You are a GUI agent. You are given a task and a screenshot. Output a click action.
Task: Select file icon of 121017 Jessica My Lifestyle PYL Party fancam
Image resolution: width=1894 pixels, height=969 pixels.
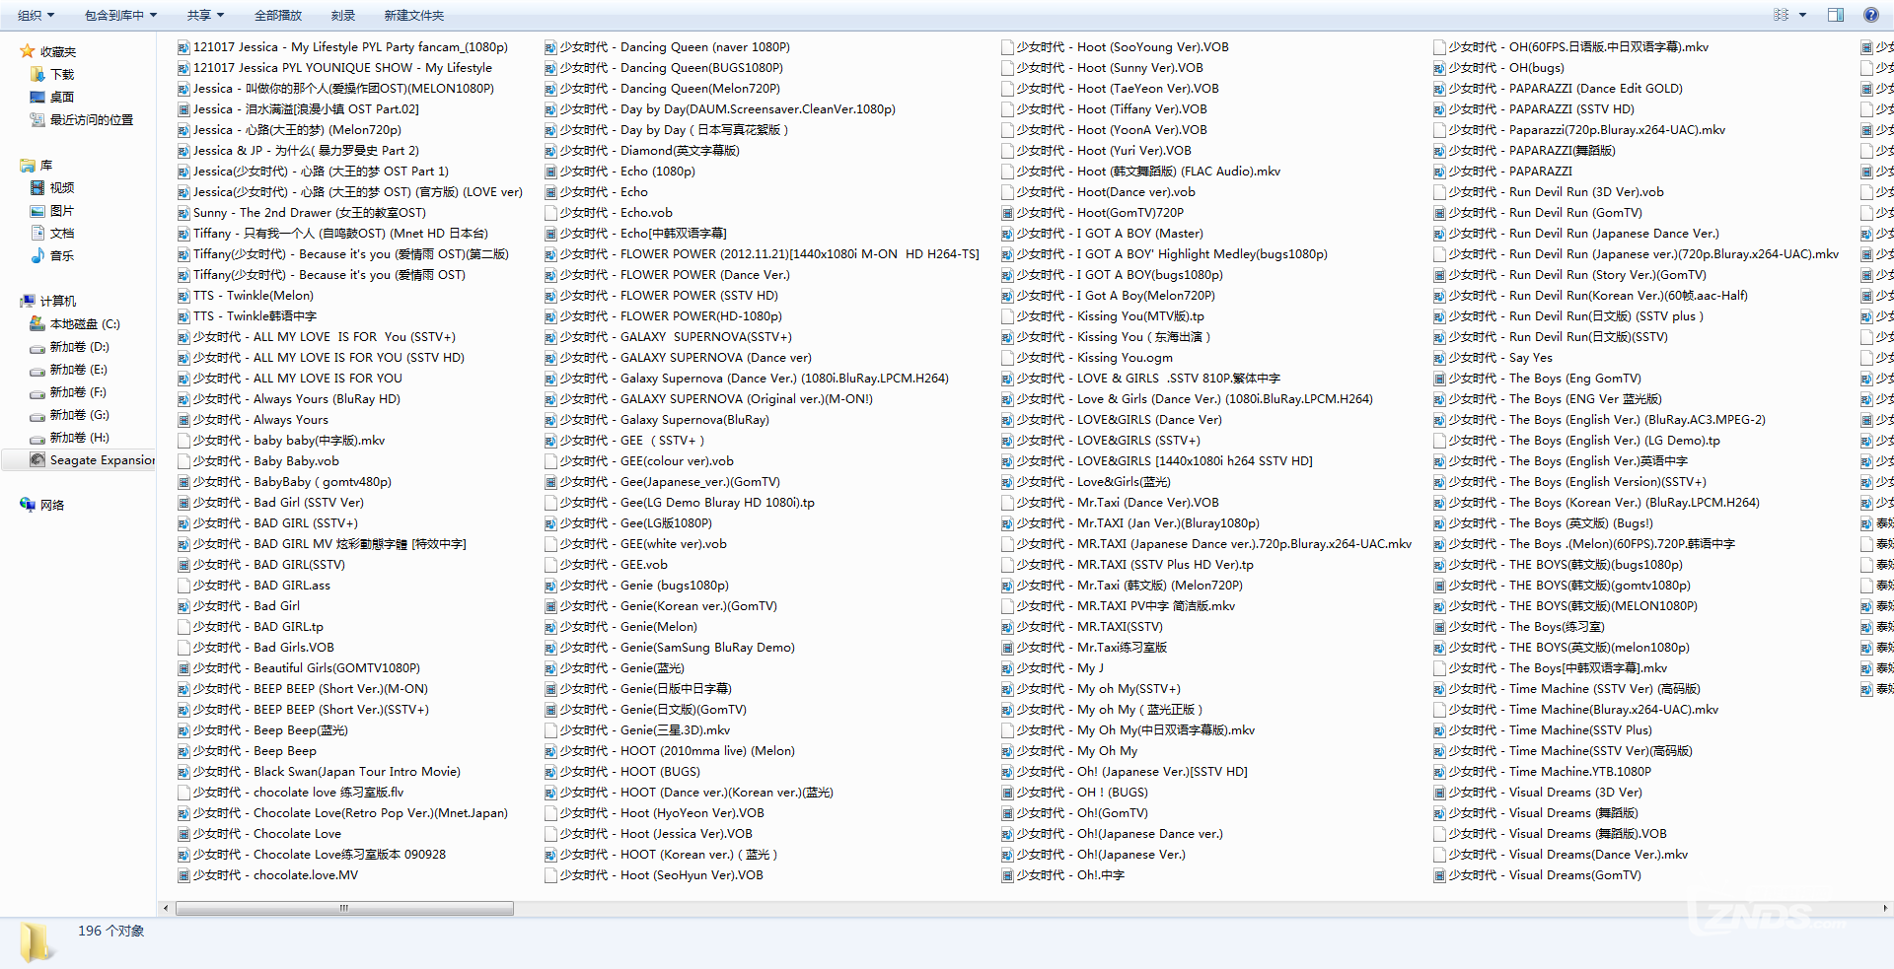click(x=183, y=46)
